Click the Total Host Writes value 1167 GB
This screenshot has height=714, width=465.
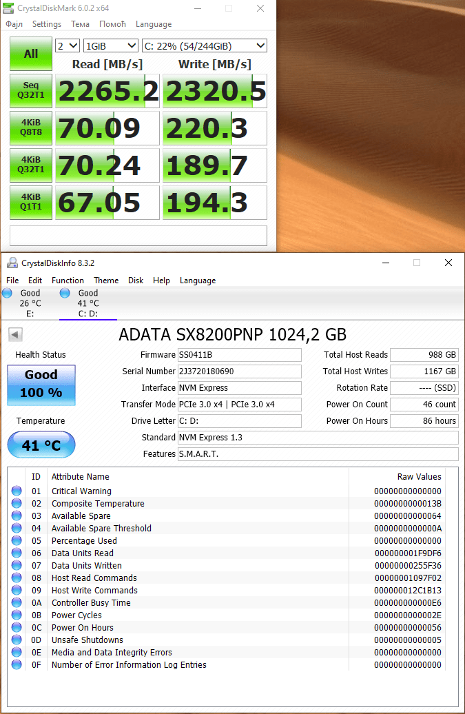click(424, 371)
